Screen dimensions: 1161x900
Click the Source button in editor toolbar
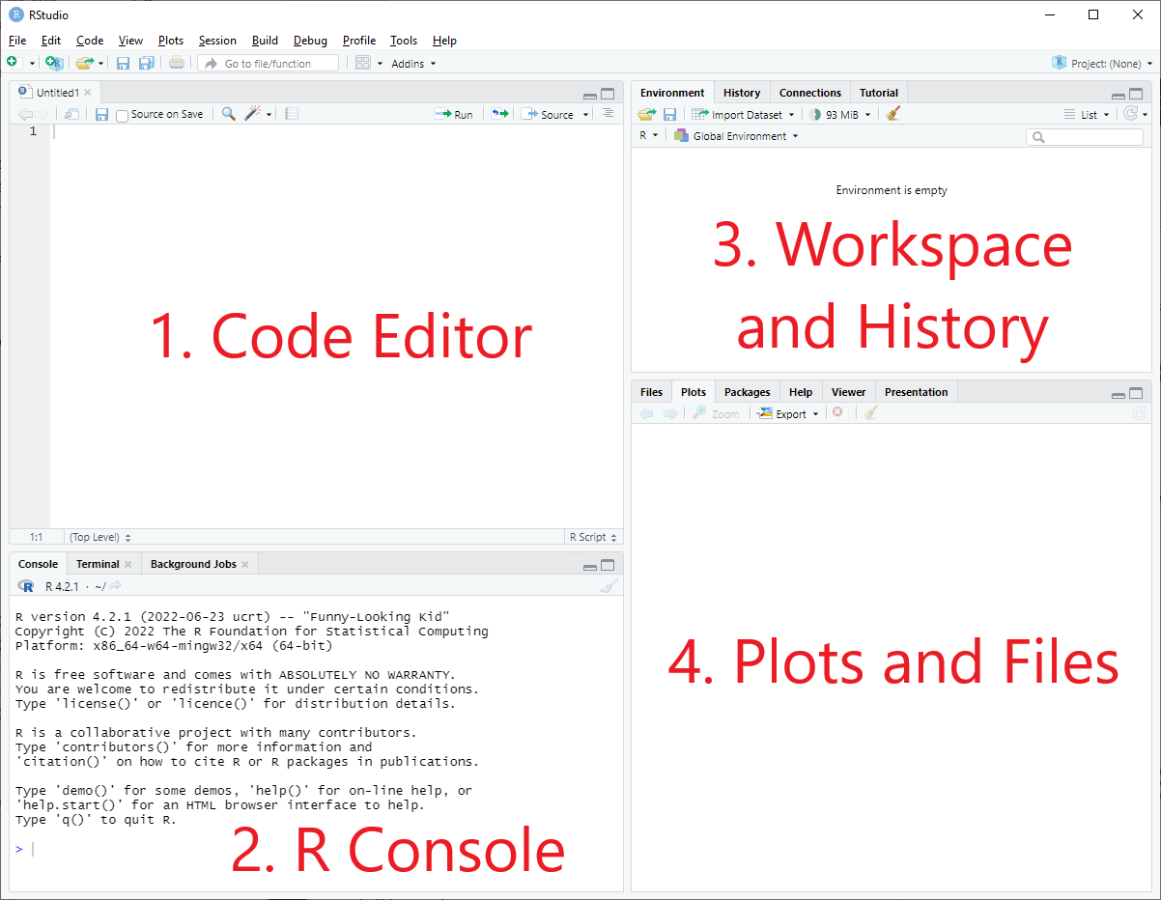pos(548,114)
